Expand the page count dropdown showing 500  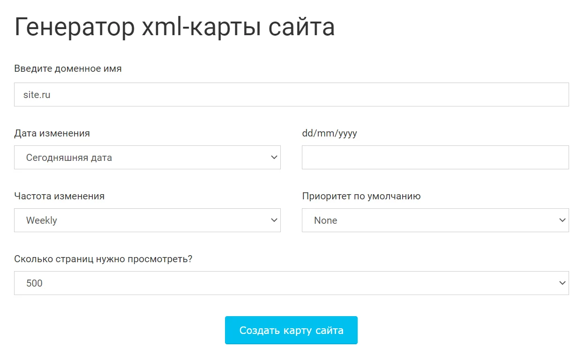coord(291,283)
